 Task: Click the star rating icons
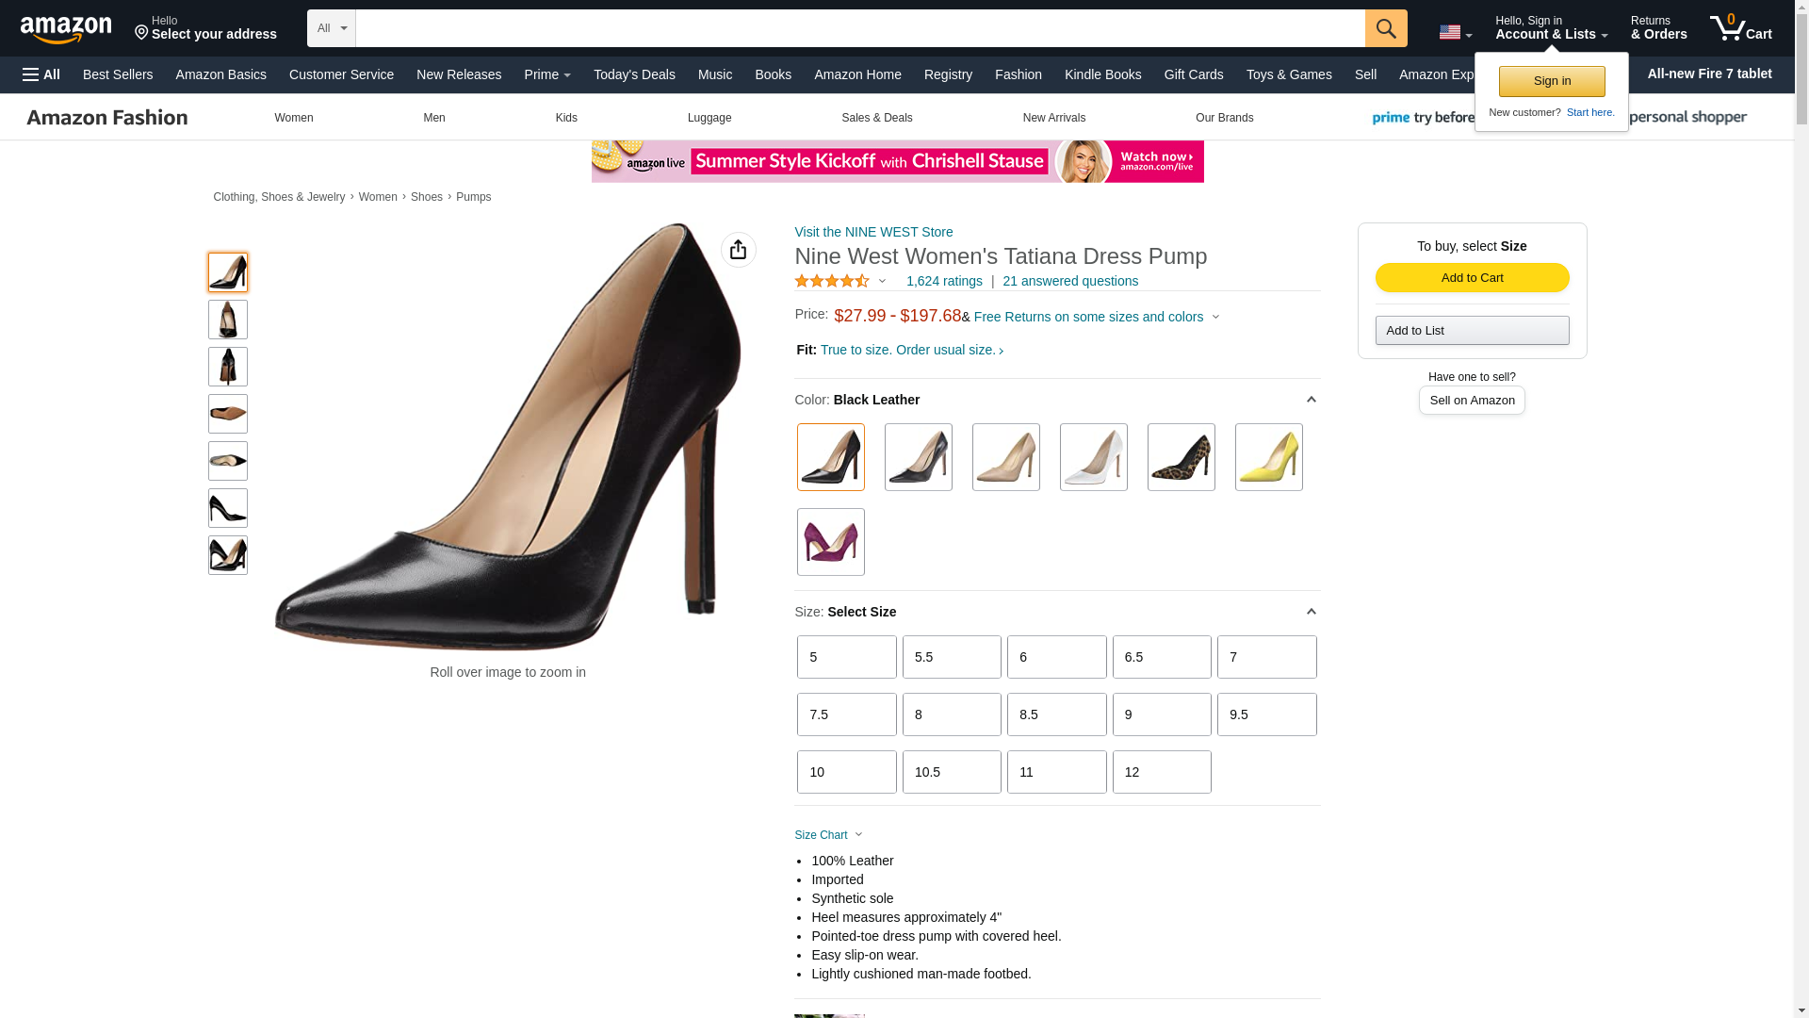coord(832,281)
